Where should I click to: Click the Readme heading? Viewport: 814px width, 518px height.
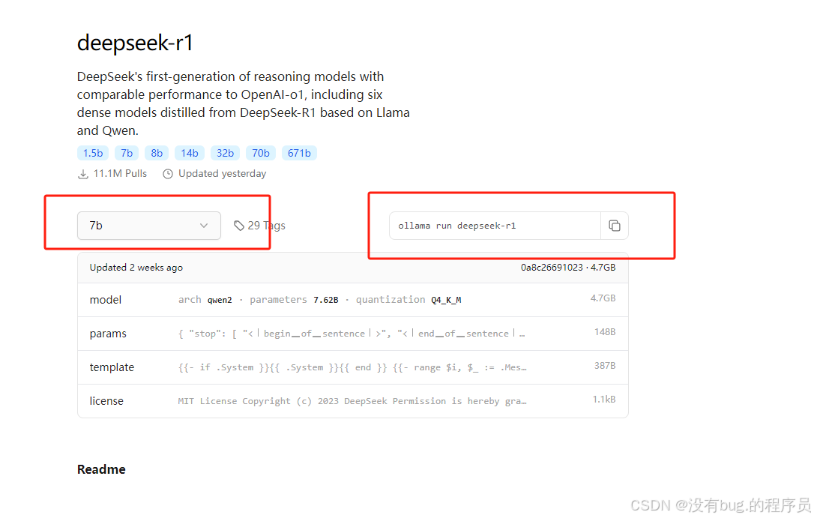coord(101,469)
